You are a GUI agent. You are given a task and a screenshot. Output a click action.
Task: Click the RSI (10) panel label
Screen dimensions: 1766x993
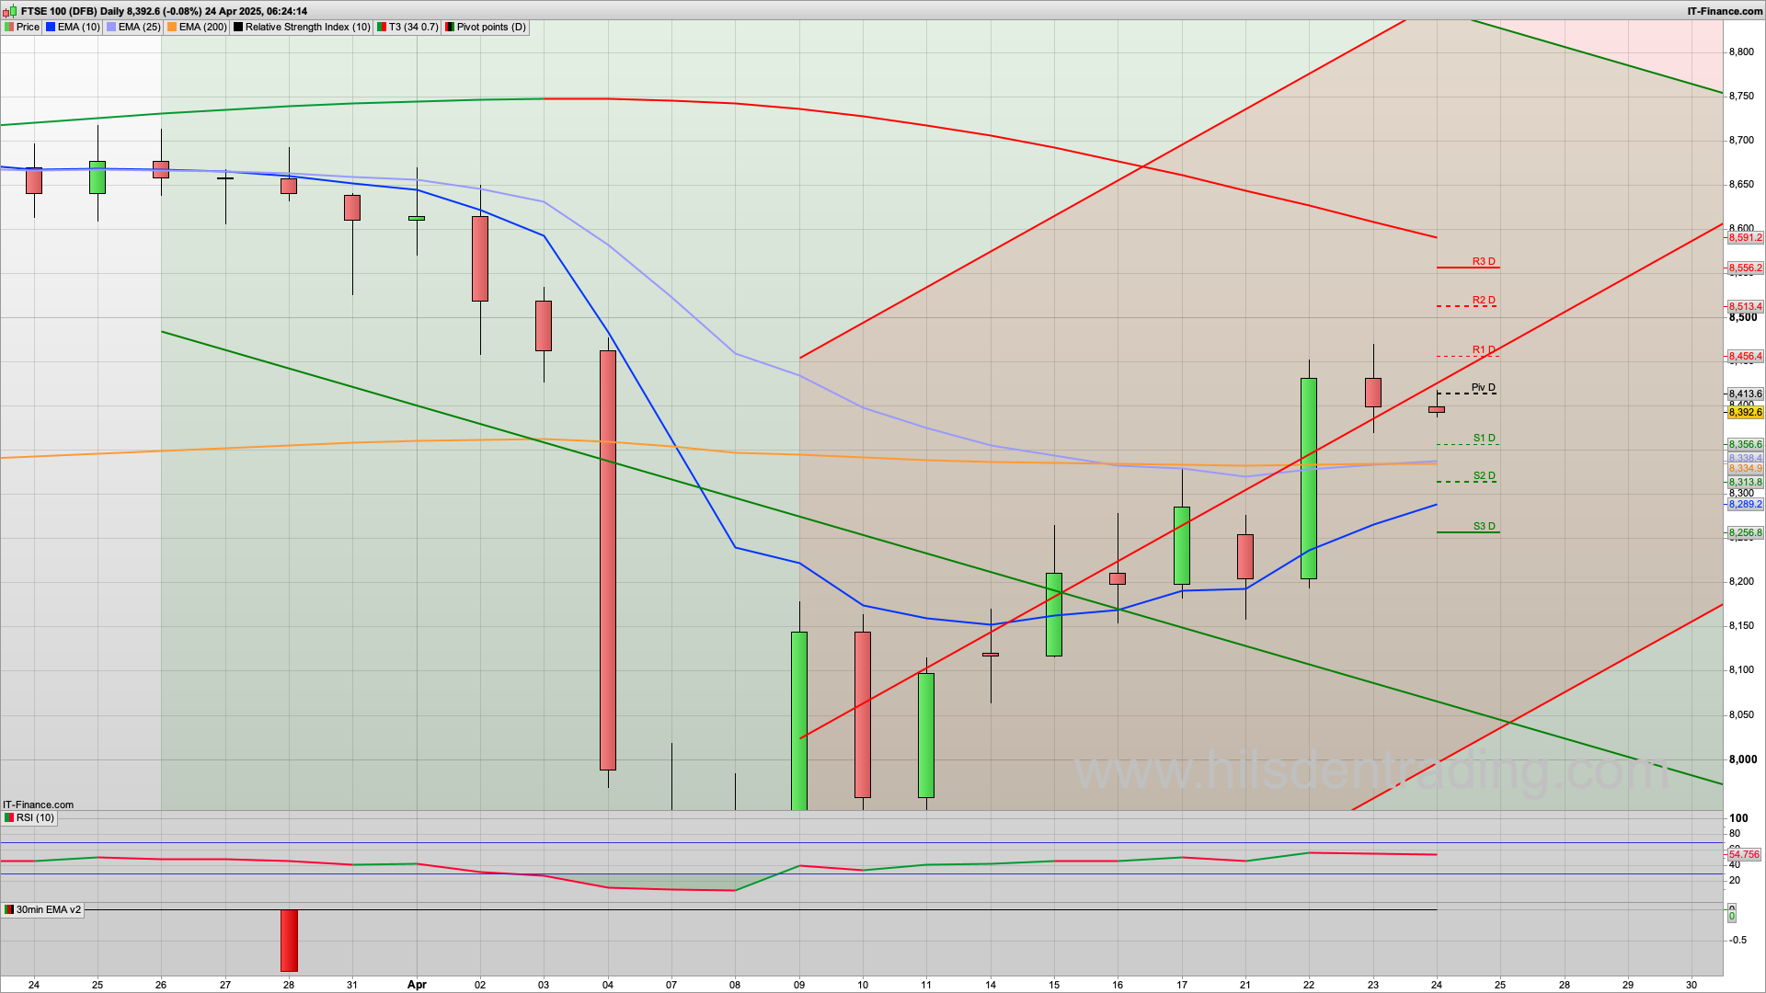click(35, 817)
